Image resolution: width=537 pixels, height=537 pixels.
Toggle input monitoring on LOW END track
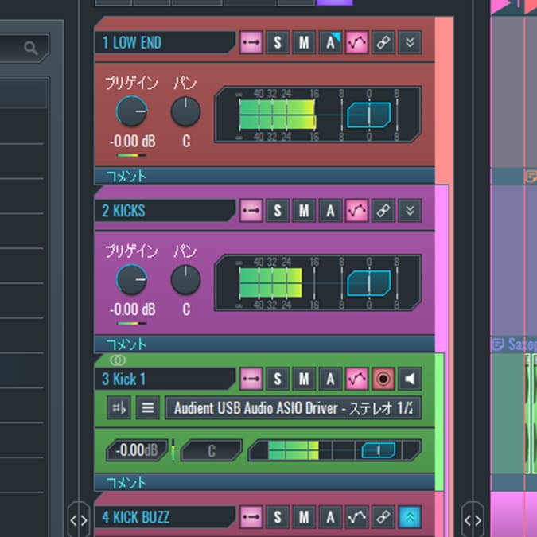(x=251, y=42)
